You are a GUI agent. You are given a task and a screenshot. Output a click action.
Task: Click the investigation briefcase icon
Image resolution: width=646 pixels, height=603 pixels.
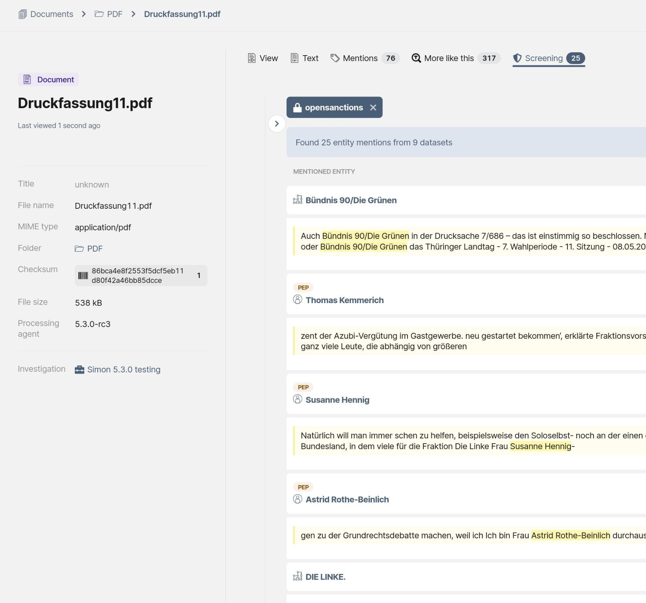(x=80, y=370)
